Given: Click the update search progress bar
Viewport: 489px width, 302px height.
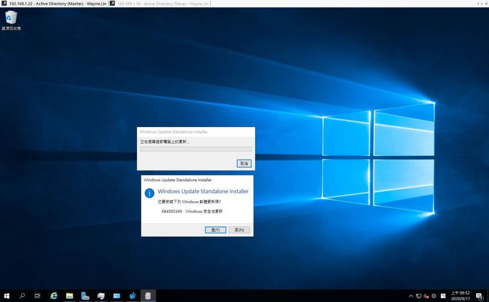Looking at the screenshot, I should pos(196,149).
